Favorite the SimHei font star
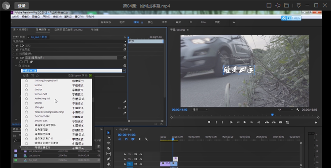This screenshot has width=331, height=168. pyautogui.click(x=26, y=85)
